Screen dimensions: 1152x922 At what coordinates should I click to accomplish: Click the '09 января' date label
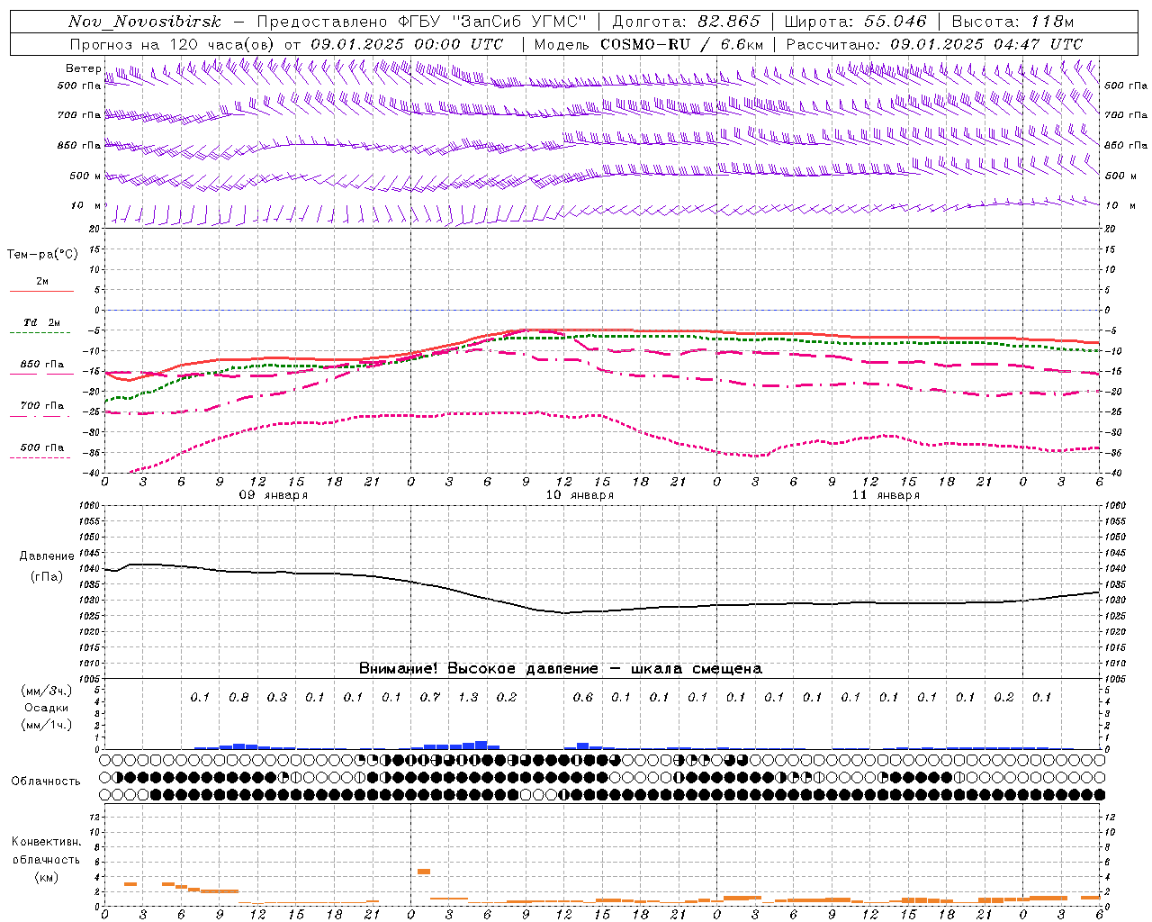coord(274,495)
